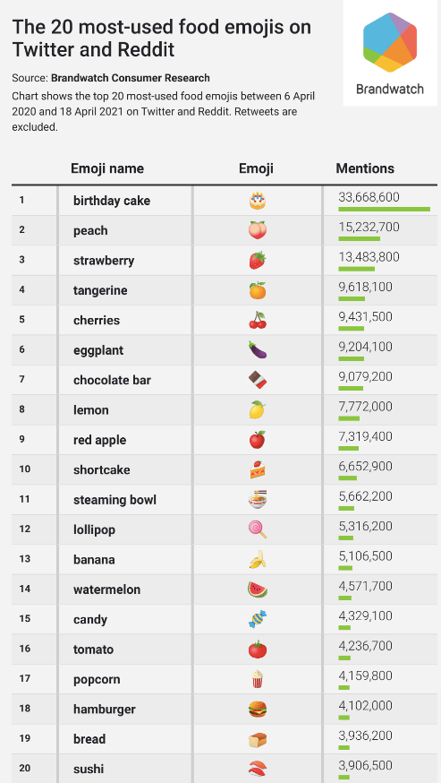Click the chocolate bar emoji
This screenshot has width=441, height=783.
pyautogui.click(x=258, y=380)
